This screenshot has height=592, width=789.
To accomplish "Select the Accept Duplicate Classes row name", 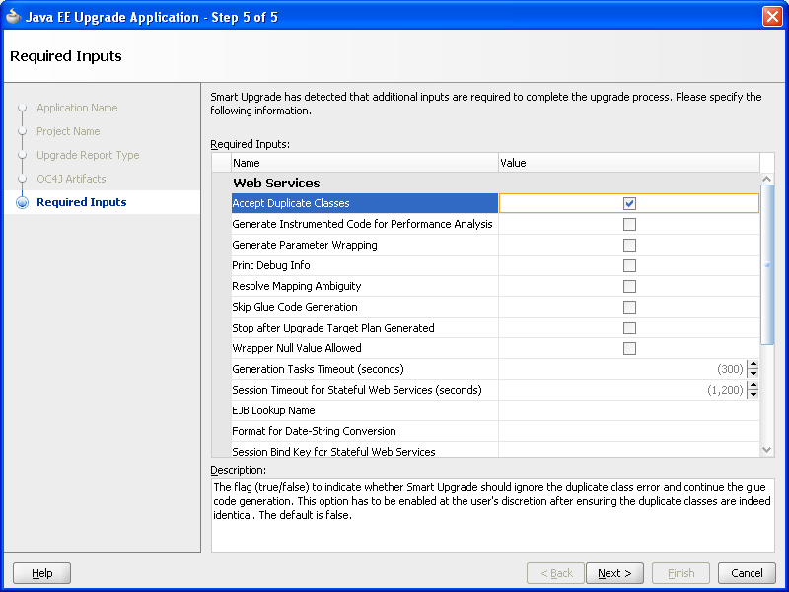I will [365, 203].
